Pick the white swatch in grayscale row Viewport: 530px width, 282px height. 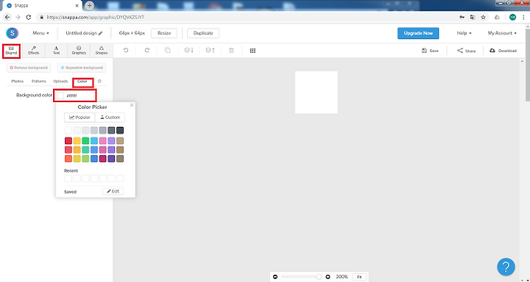(x=68, y=130)
